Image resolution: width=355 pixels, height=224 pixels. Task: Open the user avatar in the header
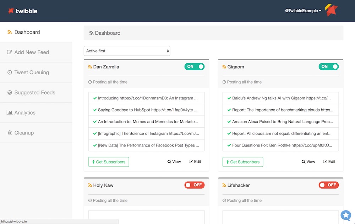[x=331, y=10]
